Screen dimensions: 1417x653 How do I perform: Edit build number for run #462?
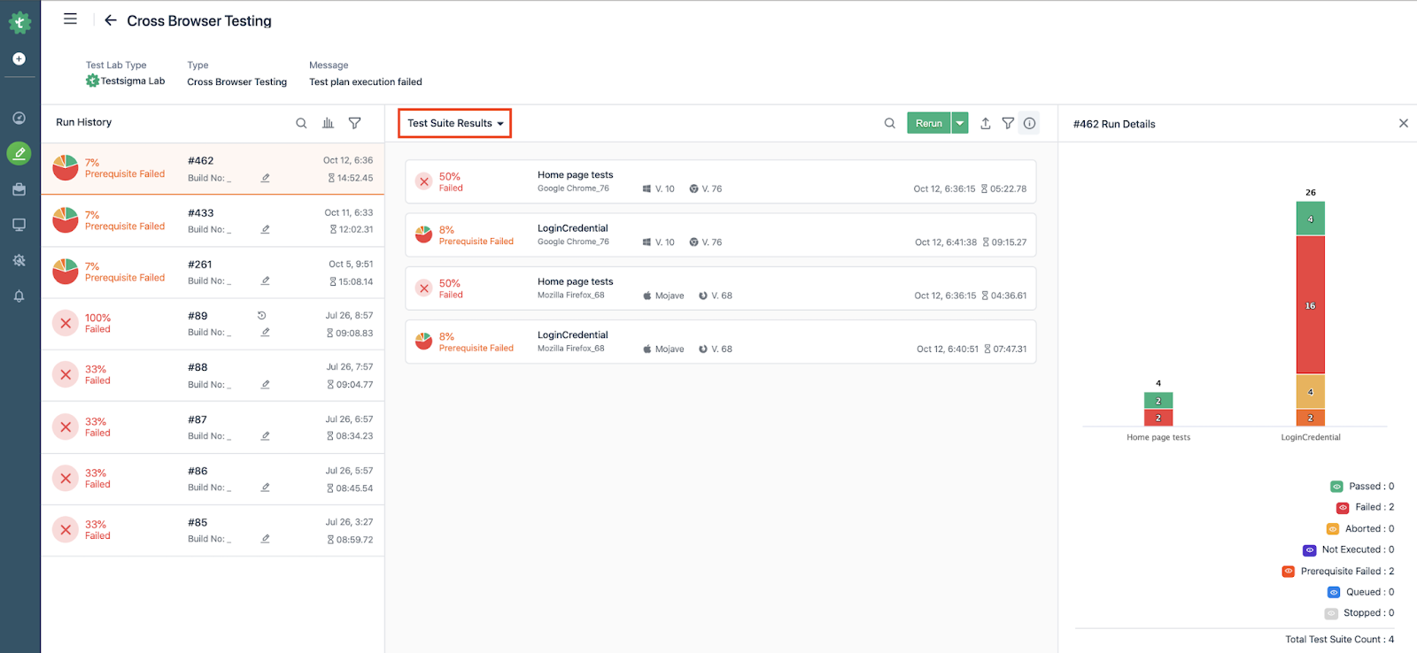tap(265, 178)
